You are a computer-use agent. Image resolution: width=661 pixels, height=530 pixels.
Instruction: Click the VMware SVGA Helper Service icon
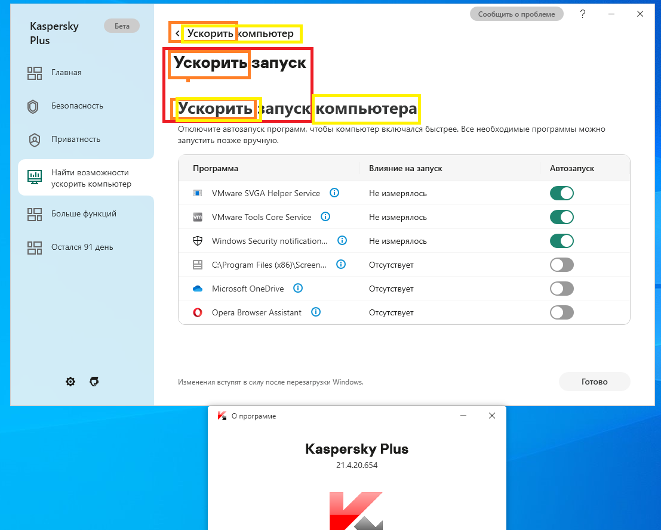(x=197, y=193)
